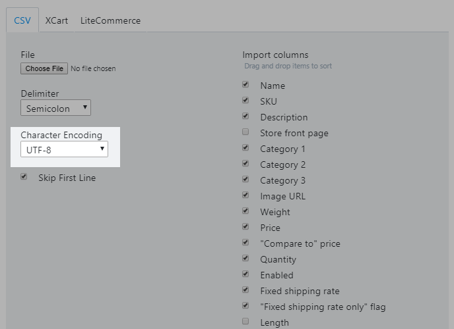Screen dimensions: 454x329
Task: Switch to the CSV tab
Action: (x=22, y=20)
